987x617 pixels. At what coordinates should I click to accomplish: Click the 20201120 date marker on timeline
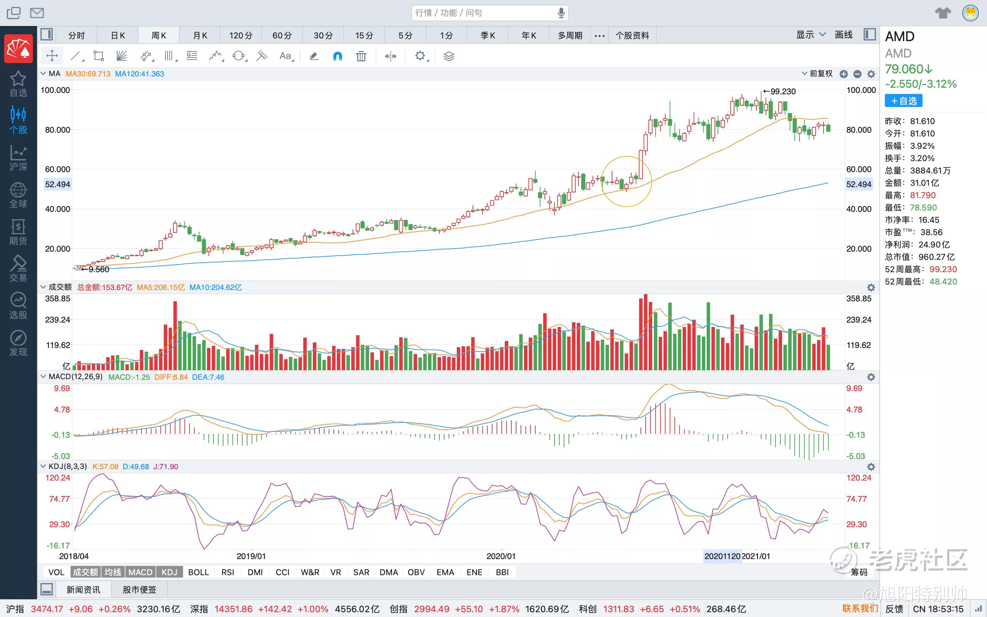click(x=722, y=556)
